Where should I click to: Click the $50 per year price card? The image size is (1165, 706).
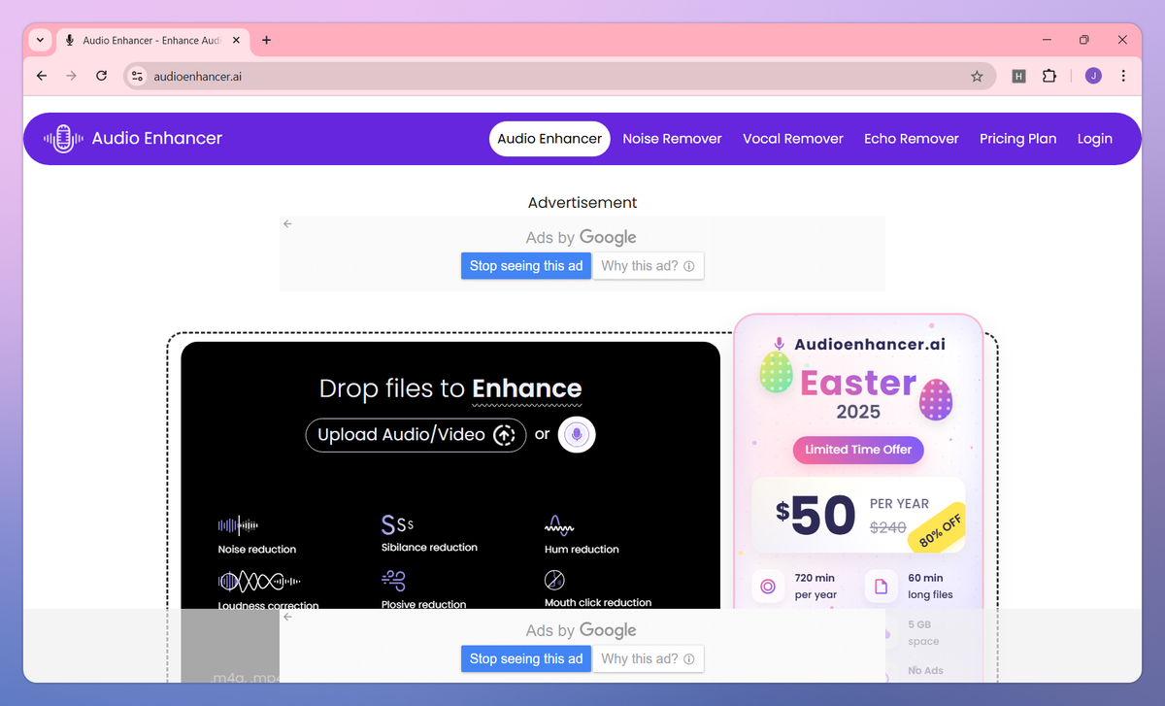point(858,515)
